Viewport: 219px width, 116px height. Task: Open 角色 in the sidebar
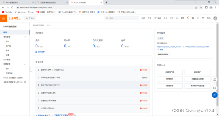click(x=7, y=50)
